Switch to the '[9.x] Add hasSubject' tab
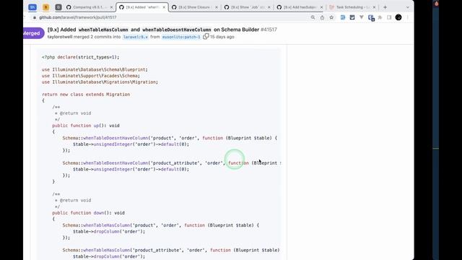462x260 pixels. (x=300, y=7)
